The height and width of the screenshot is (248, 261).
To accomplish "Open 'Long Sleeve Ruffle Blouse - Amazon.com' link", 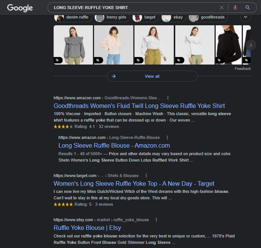I will click(114, 146).
